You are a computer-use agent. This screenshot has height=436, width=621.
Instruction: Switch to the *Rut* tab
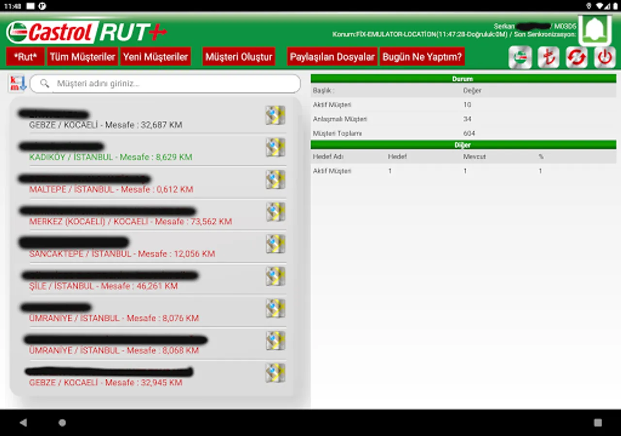coord(25,57)
